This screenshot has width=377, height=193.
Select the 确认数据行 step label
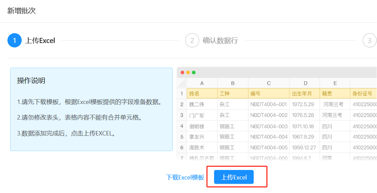click(220, 41)
